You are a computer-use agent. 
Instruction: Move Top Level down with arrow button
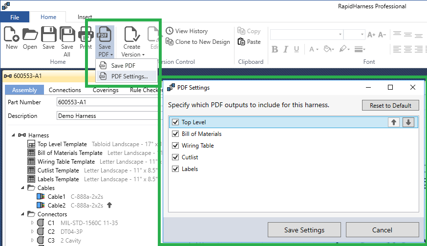click(x=408, y=122)
